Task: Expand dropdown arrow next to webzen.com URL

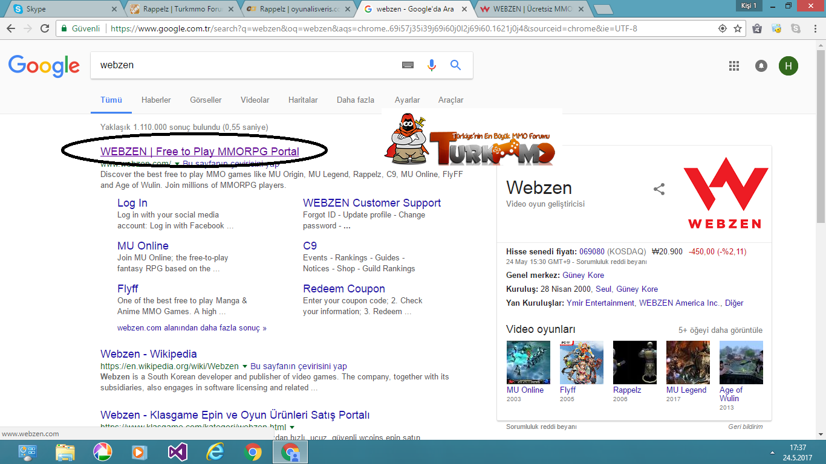Action: tap(177, 164)
